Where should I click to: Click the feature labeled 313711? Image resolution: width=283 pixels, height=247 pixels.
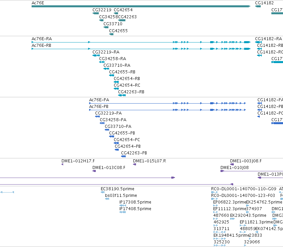point(219,232)
